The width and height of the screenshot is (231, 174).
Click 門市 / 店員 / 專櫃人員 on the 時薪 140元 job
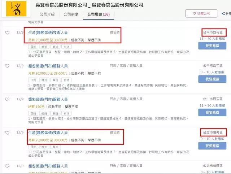click(x=126, y=99)
